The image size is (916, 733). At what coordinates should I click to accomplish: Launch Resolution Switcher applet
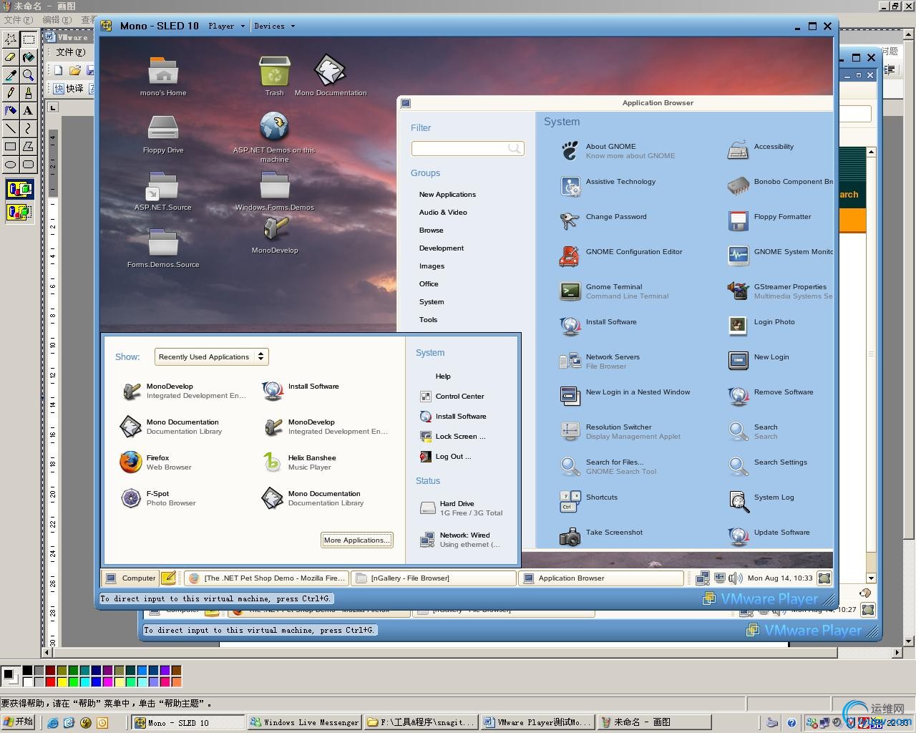point(620,431)
